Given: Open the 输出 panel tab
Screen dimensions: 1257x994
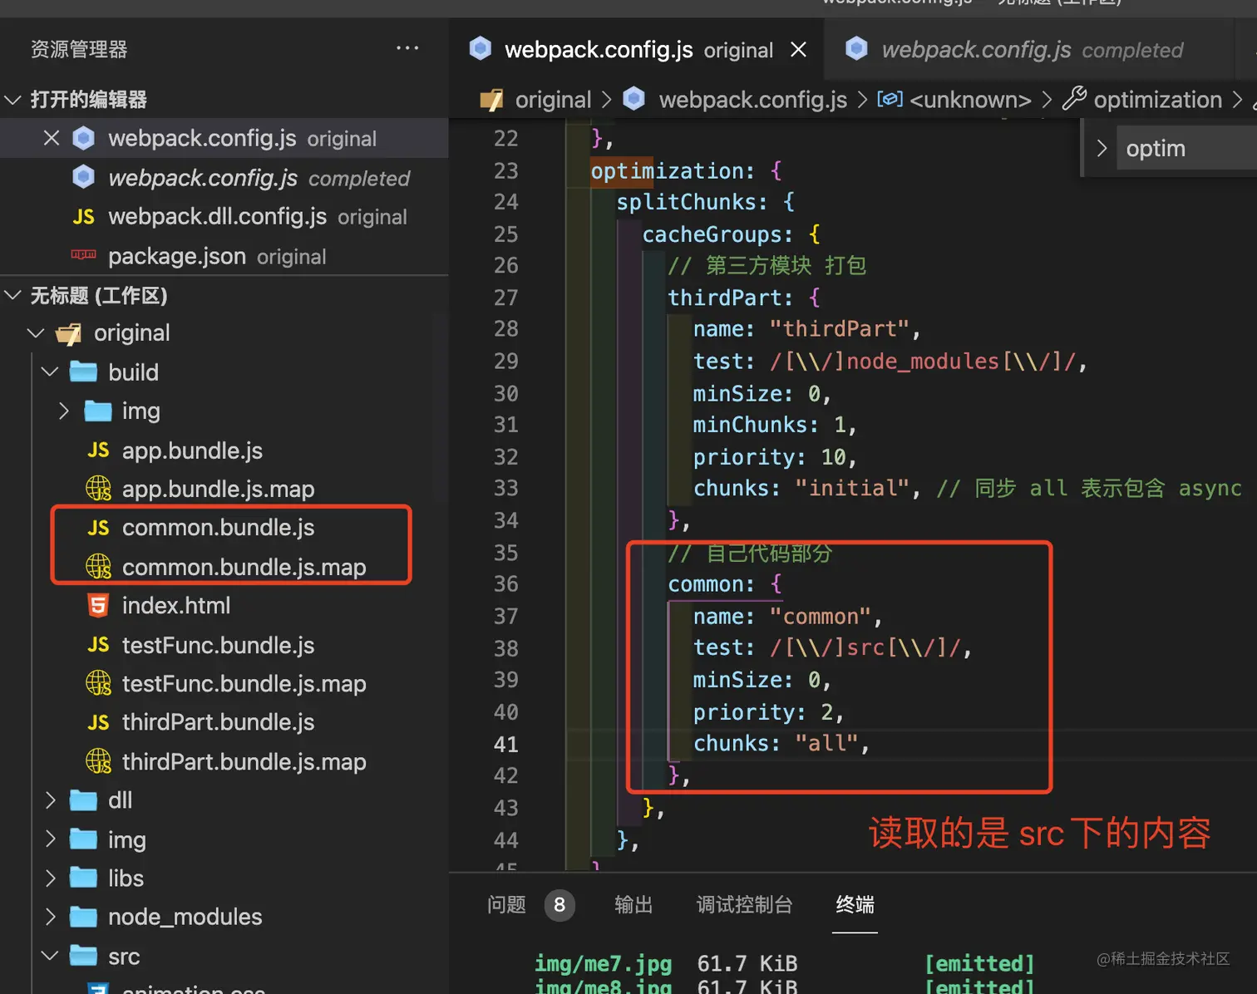Looking at the screenshot, I should click(633, 904).
